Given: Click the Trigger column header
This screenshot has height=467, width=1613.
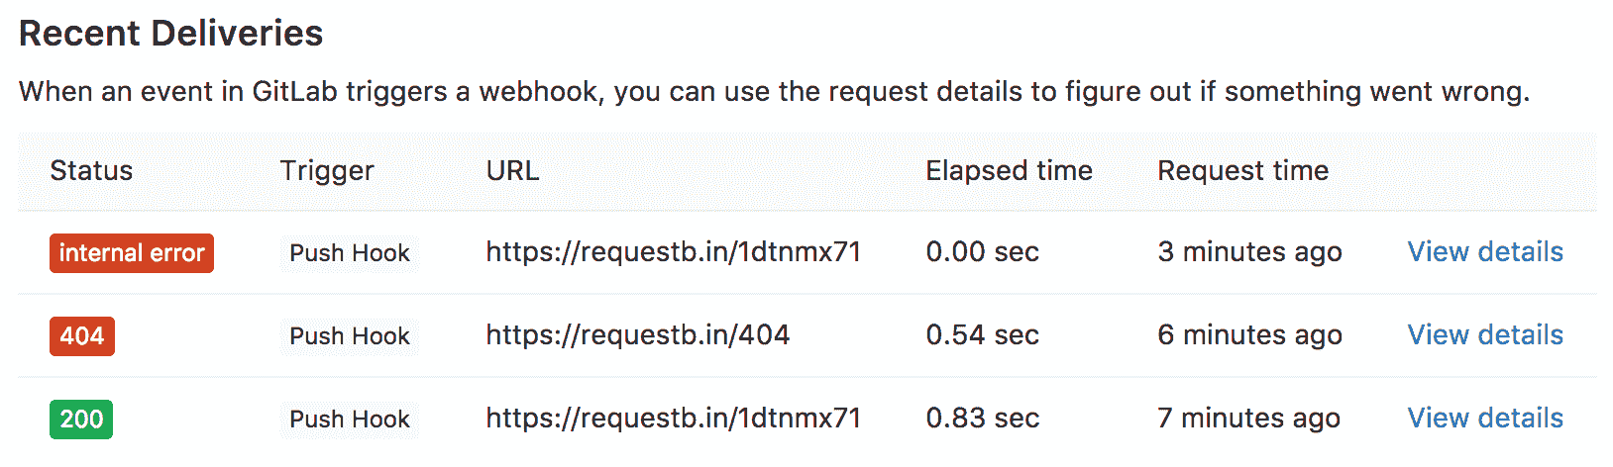Looking at the screenshot, I should 327,171.
